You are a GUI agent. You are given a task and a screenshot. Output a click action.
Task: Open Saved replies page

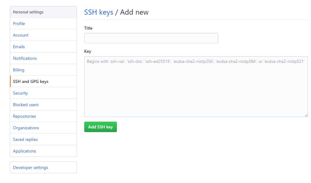click(43, 139)
